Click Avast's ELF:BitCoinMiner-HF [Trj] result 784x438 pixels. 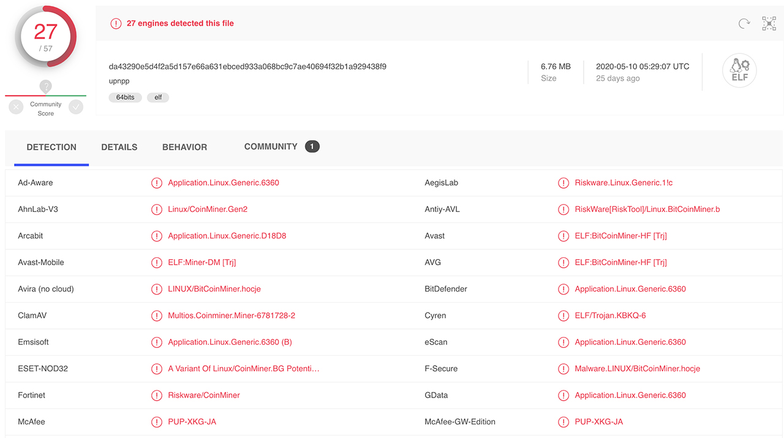coord(620,236)
